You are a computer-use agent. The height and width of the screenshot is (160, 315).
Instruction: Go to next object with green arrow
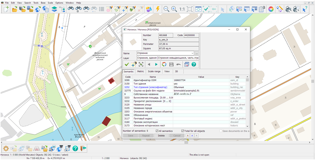coord(156,64)
